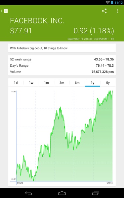Viewport: 124px width, 198px height.
Task: Tap the Day's Range label
Action: [x=19, y=66]
